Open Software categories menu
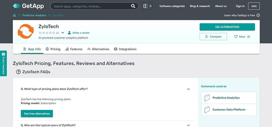The height and width of the screenshot is (127, 272). click(172, 6)
